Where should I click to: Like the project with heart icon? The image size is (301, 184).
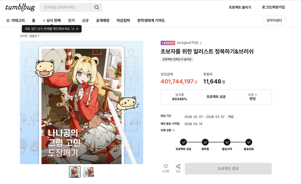click(166, 166)
